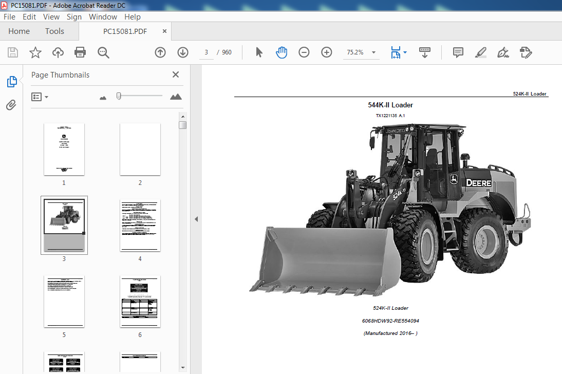The height and width of the screenshot is (374, 562).
Task: Open the Help menu
Action: click(x=132, y=17)
